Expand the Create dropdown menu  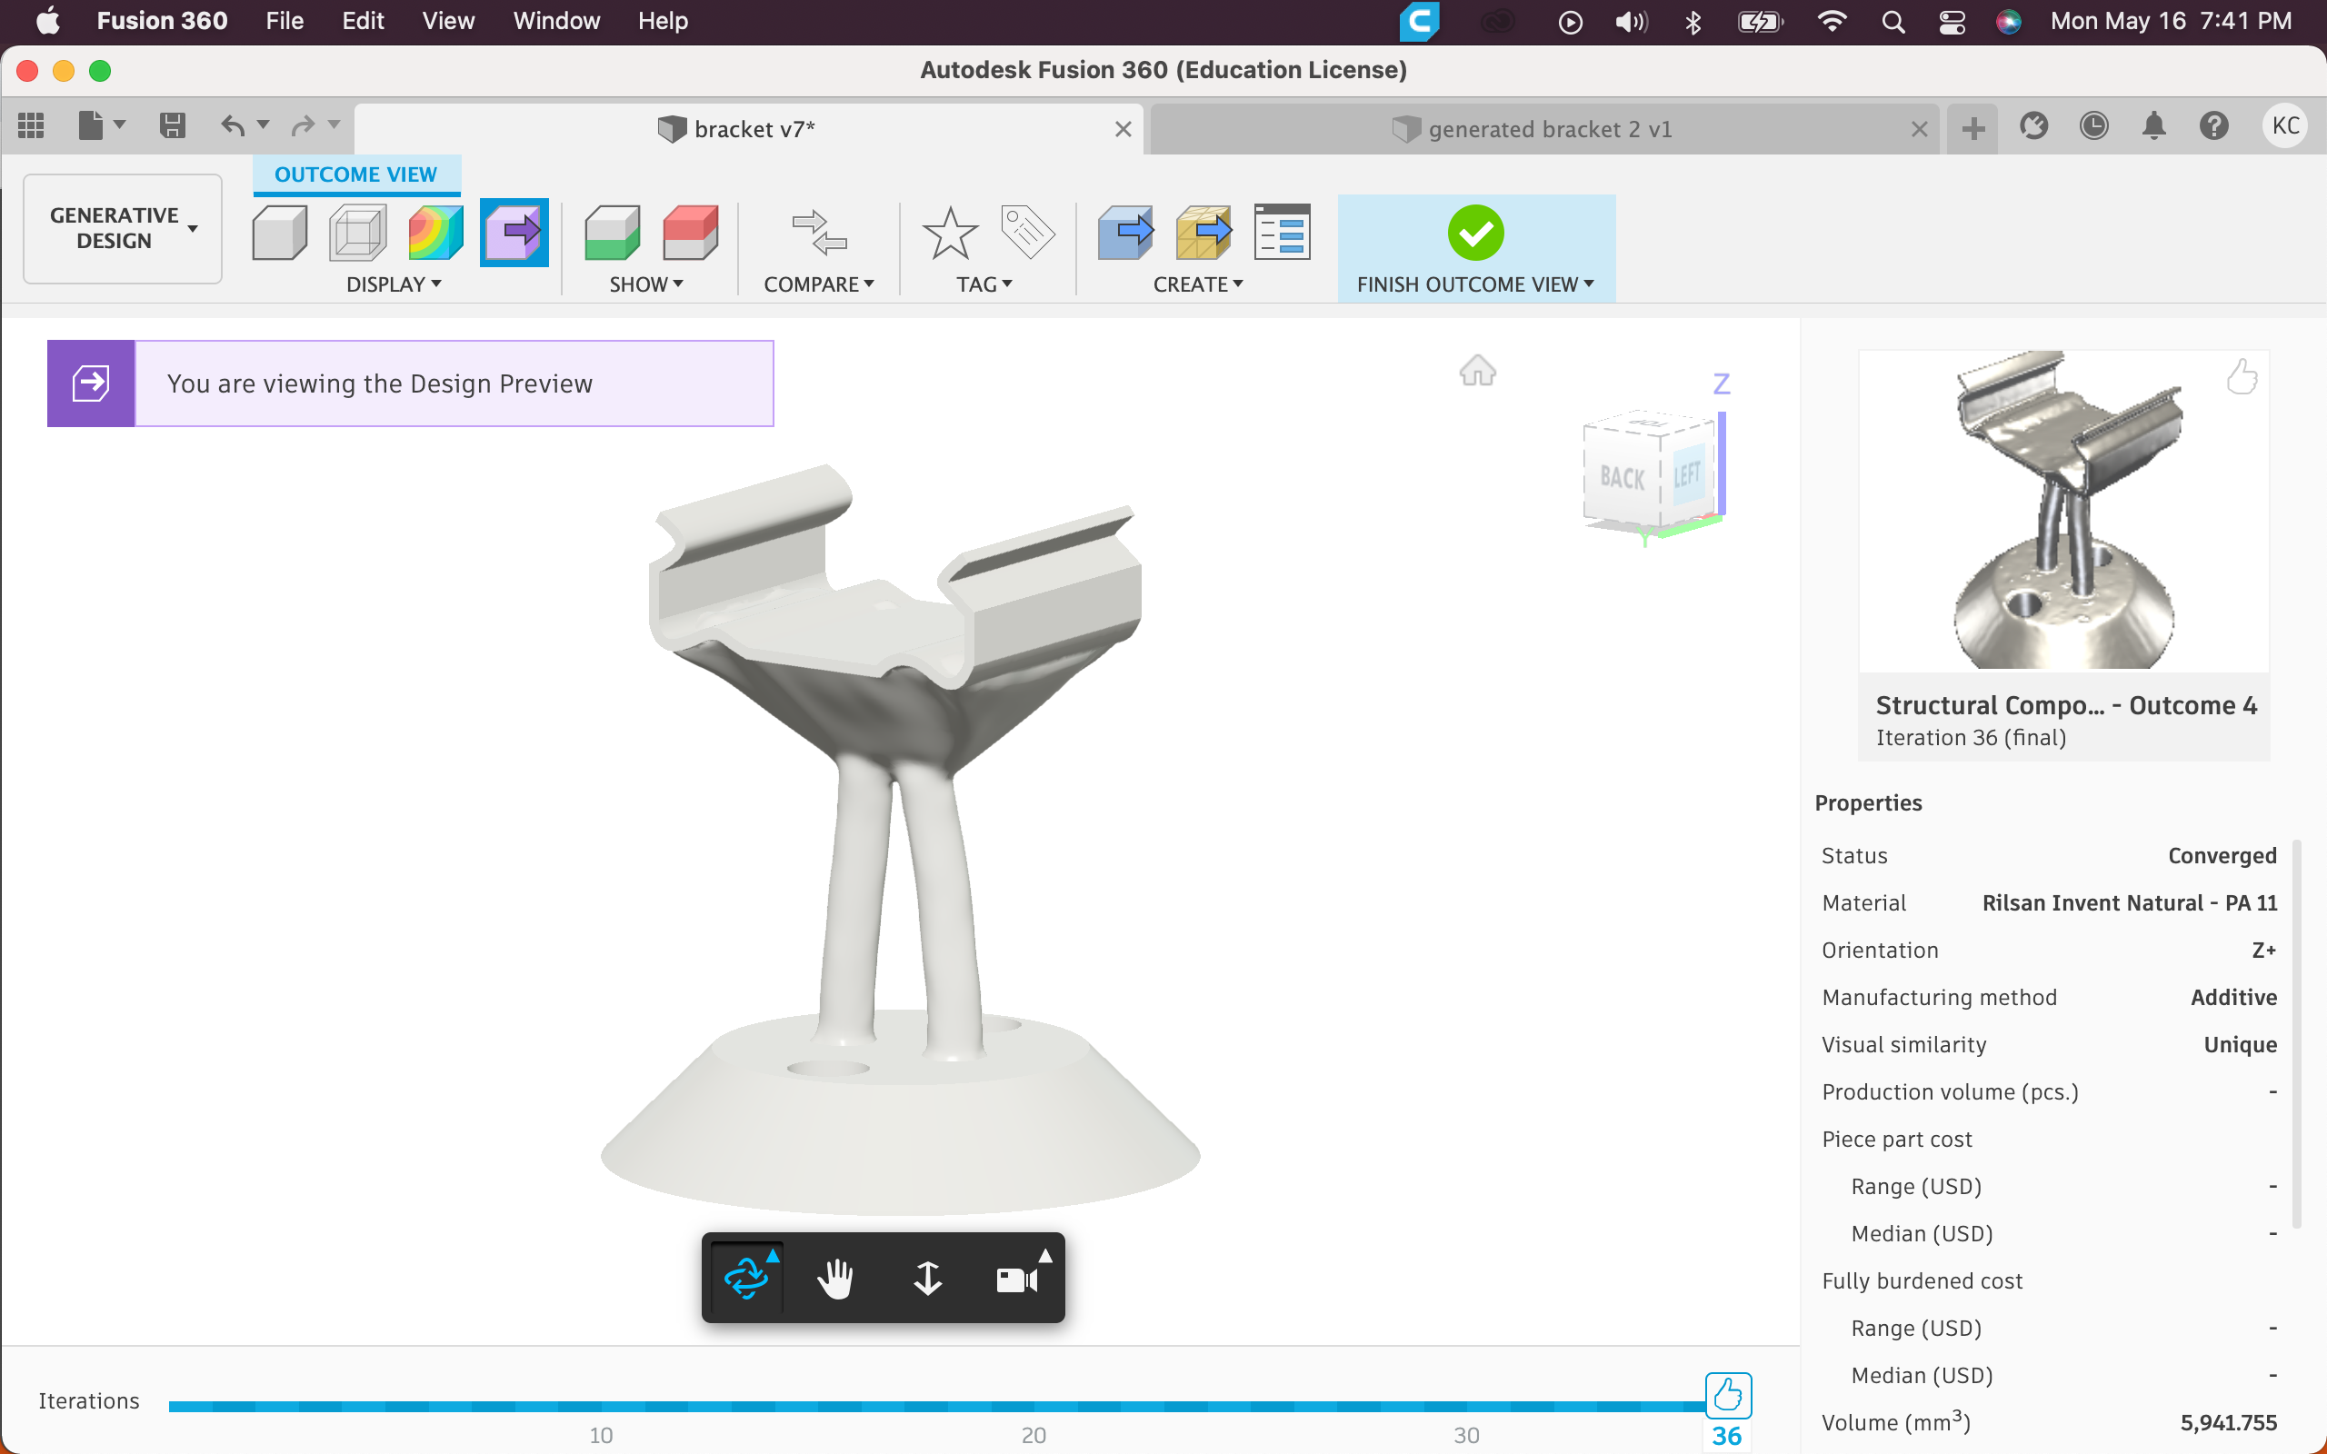(1198, 284)
